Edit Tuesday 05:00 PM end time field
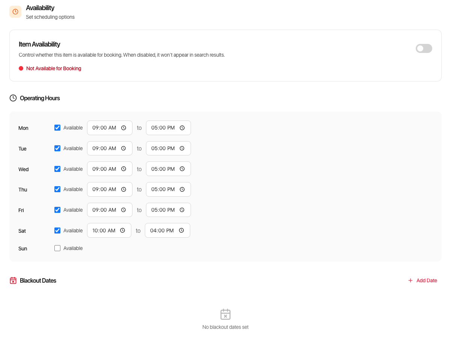This screenshot has width=451, height=354. (x=168, y=148)
